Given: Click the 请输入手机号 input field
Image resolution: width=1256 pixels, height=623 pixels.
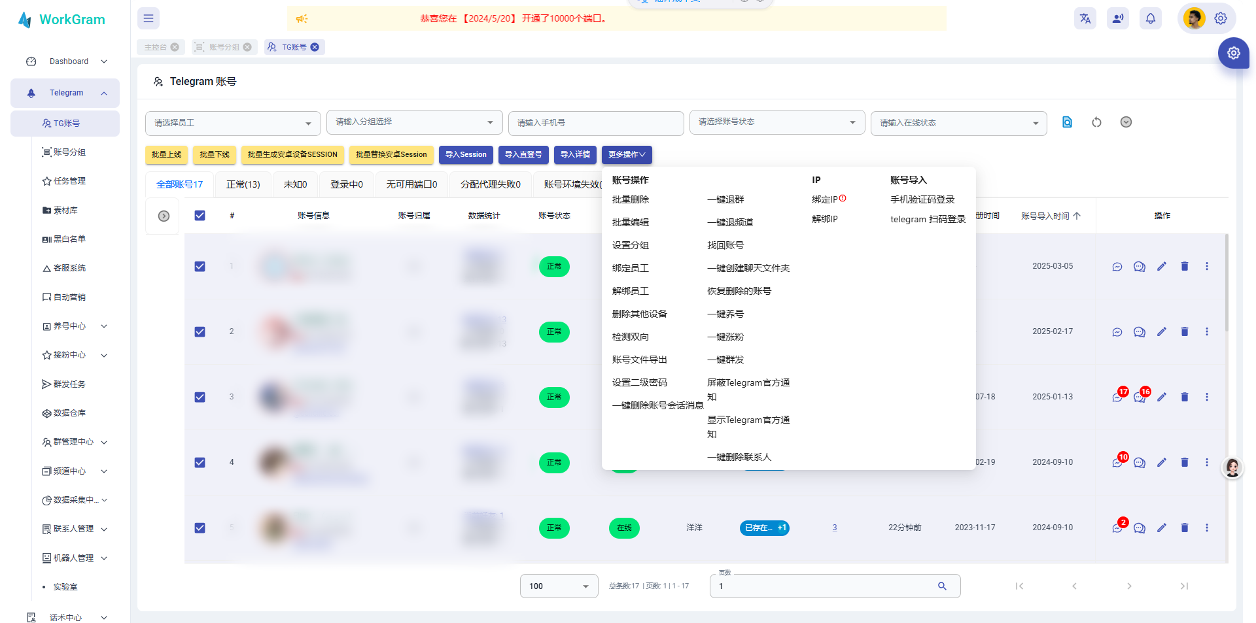Looking at the screenshot, I should tap(595, 123).
